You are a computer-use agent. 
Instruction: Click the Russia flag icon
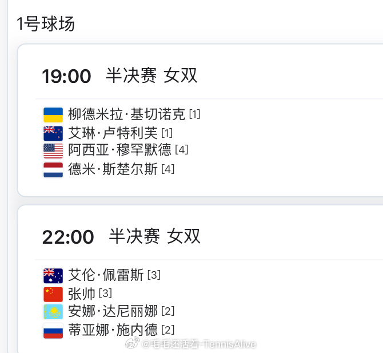[x=53, y=331]
